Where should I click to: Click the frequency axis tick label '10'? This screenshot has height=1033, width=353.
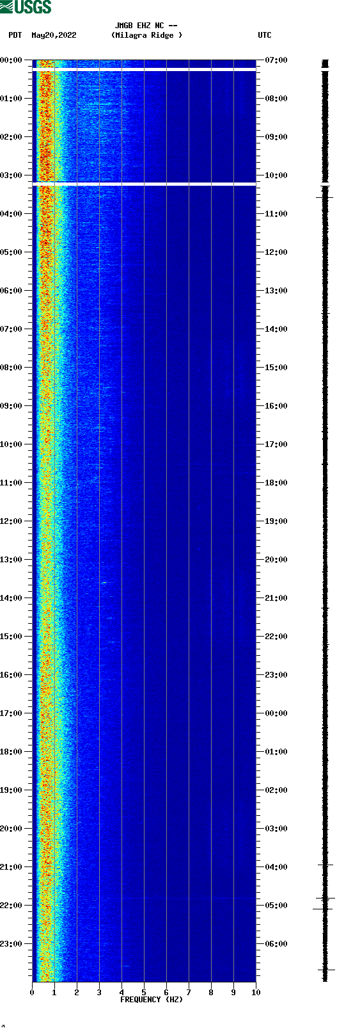(256, 993)
